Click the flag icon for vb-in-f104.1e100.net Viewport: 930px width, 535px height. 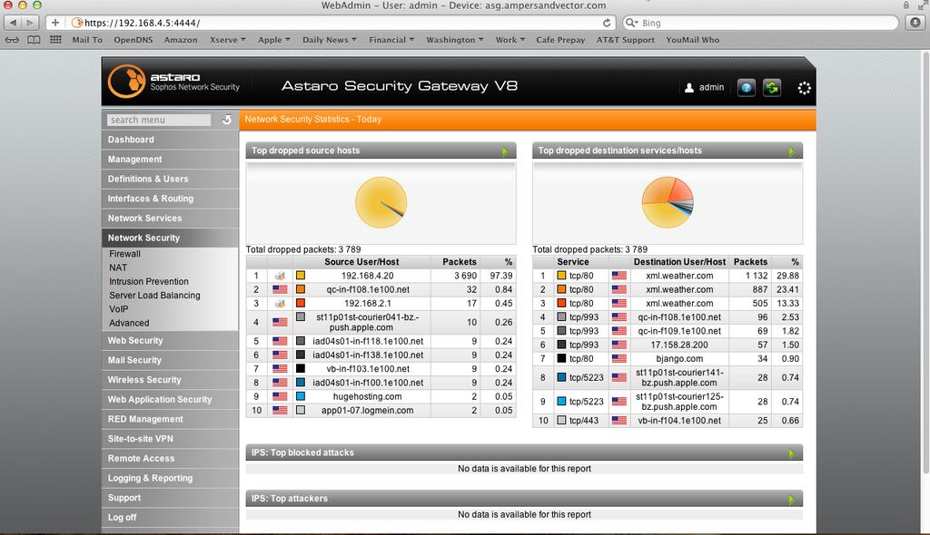(x=619, y=420)
